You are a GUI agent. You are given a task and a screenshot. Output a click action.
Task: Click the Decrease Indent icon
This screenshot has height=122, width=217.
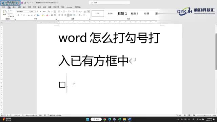pos(74,12)
